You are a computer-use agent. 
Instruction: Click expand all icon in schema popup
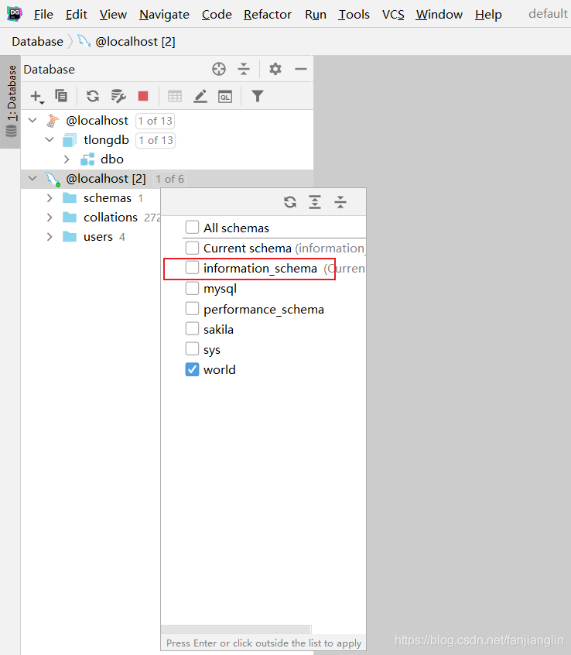[315, 202]
